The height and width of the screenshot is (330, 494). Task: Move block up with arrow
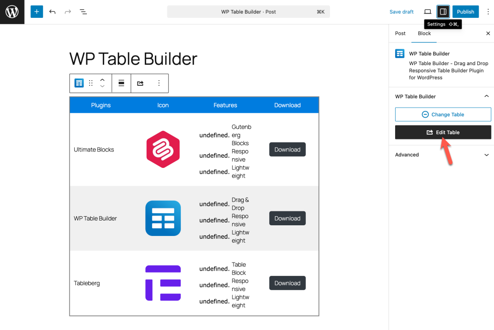102,80
